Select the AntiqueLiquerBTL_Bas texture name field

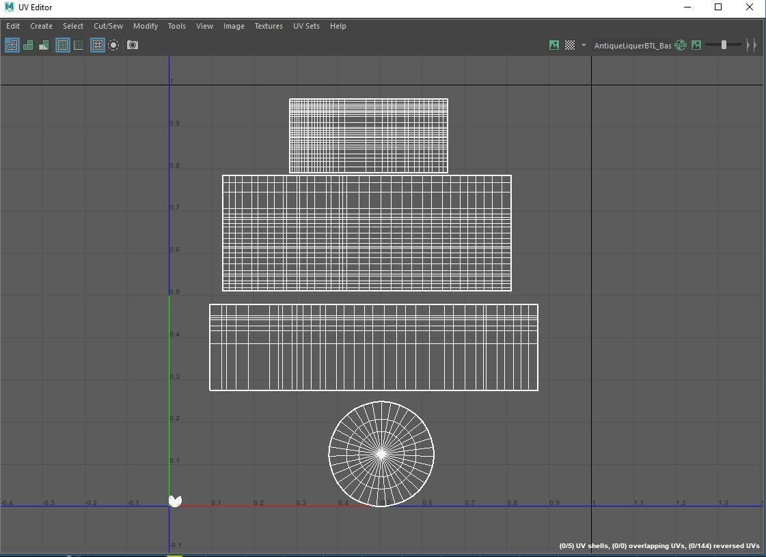633,46
